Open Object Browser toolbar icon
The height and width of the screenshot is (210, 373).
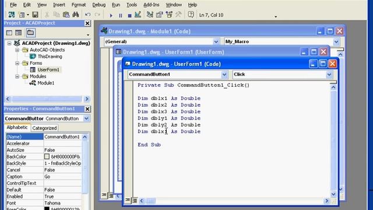[x=169, y=15]
